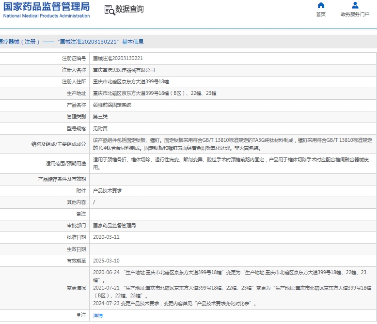The image size is (377, 324).
Task: Click the 国家药品监督管理局 logo
Action: click(x=47, y=6)
